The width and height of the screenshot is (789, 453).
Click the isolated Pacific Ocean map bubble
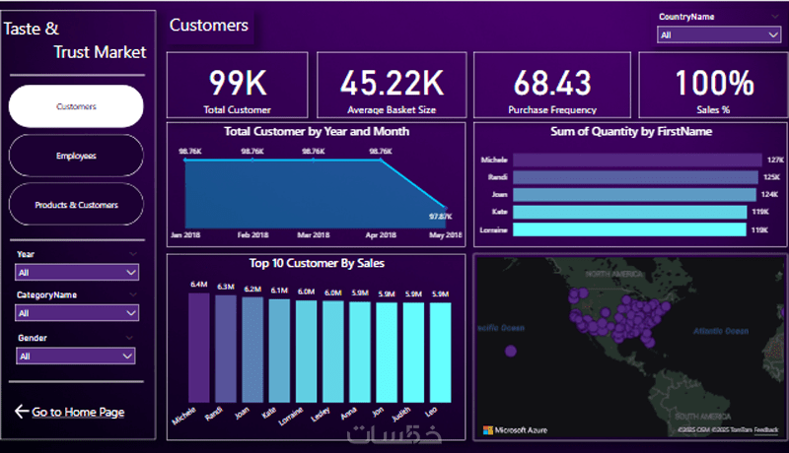pos(511,351)
